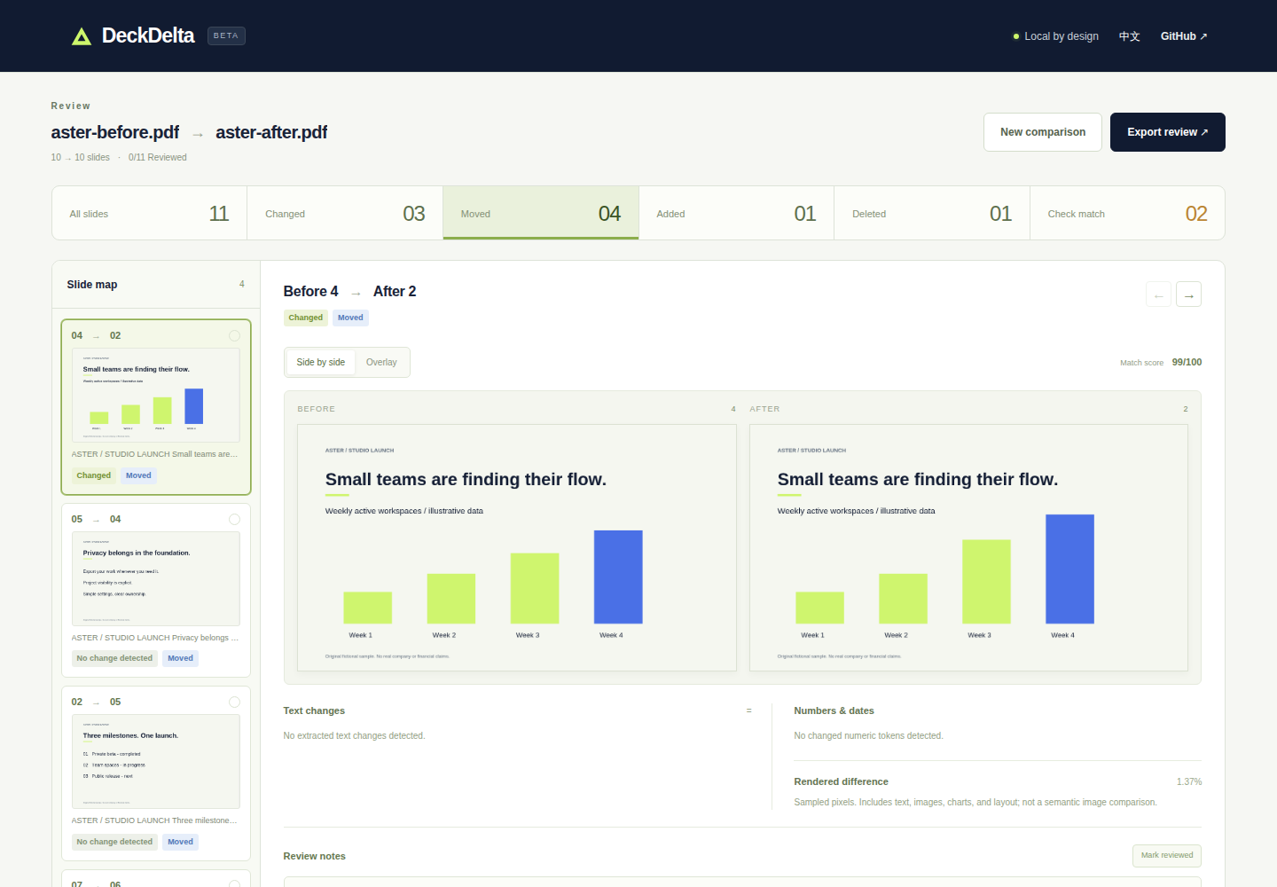Filter by All slides tab

(150, 213)
